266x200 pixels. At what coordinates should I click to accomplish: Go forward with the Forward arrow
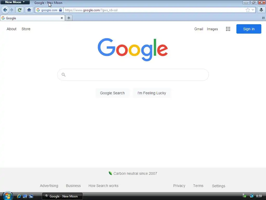pyautogui.click(x=11, y=10)
